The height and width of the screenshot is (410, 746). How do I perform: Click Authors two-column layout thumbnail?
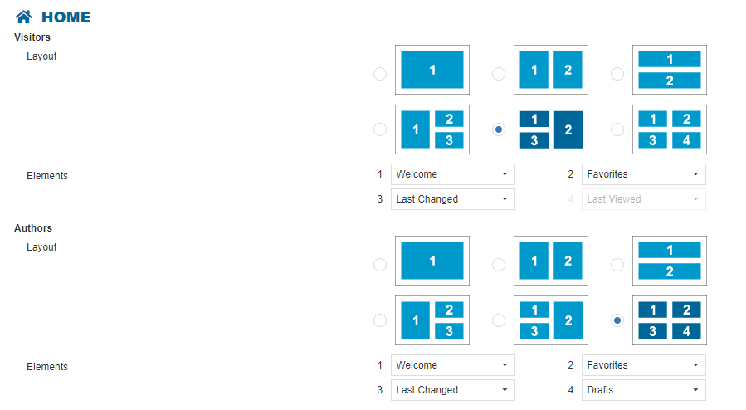click(551, 261)
